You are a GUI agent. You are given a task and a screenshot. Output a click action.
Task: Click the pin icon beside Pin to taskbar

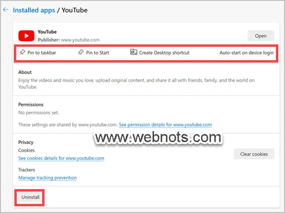pyautogui.click(x=23, y=52)
